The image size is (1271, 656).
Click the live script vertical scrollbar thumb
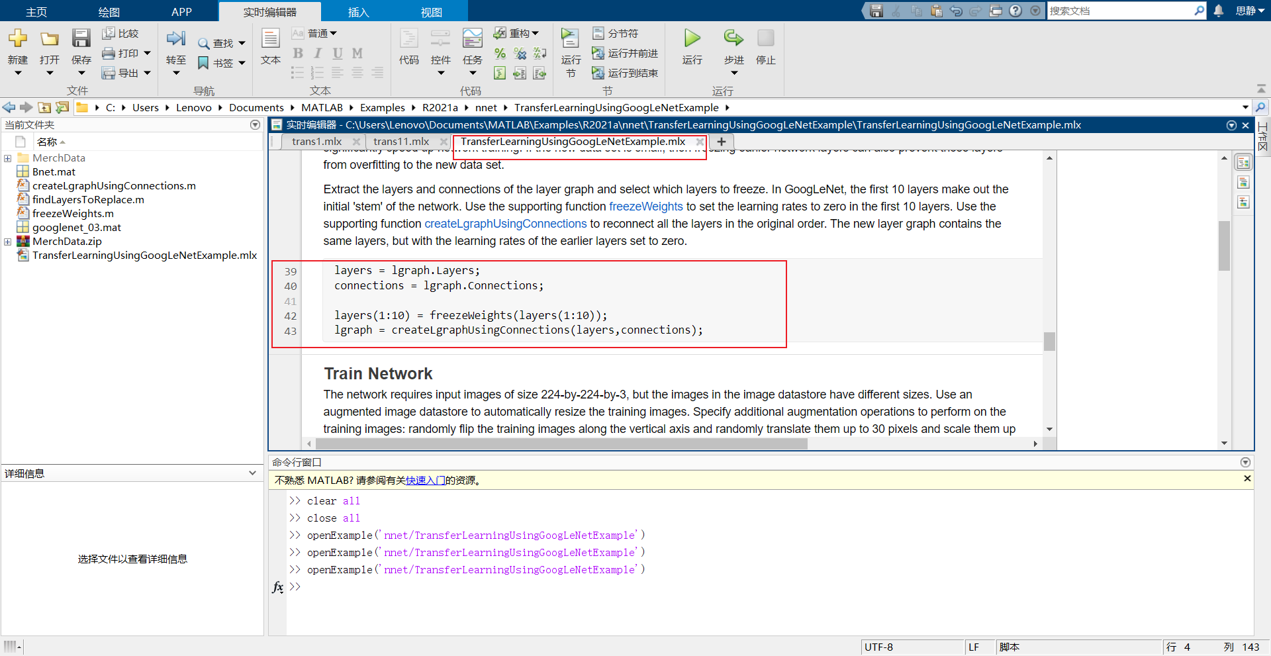click(1049, 341)
